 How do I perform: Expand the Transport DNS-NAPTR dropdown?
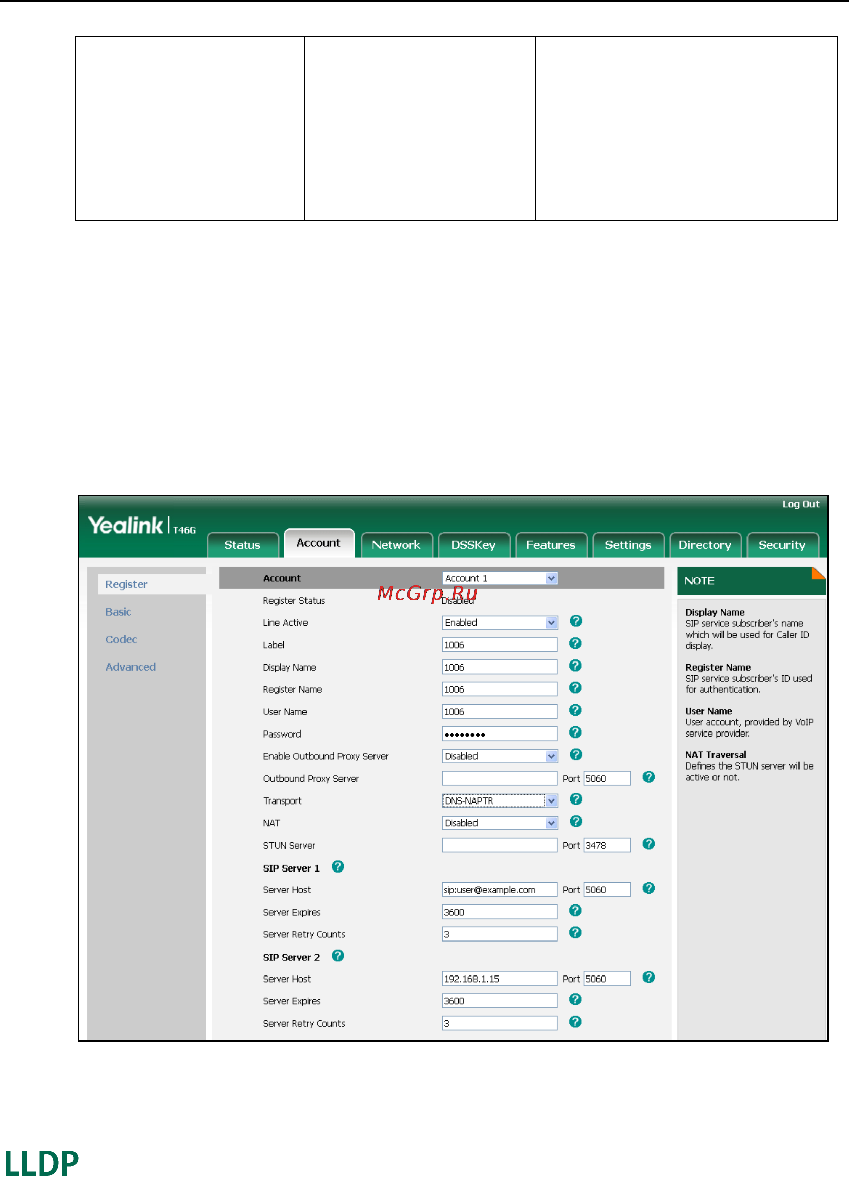(500, 801)
